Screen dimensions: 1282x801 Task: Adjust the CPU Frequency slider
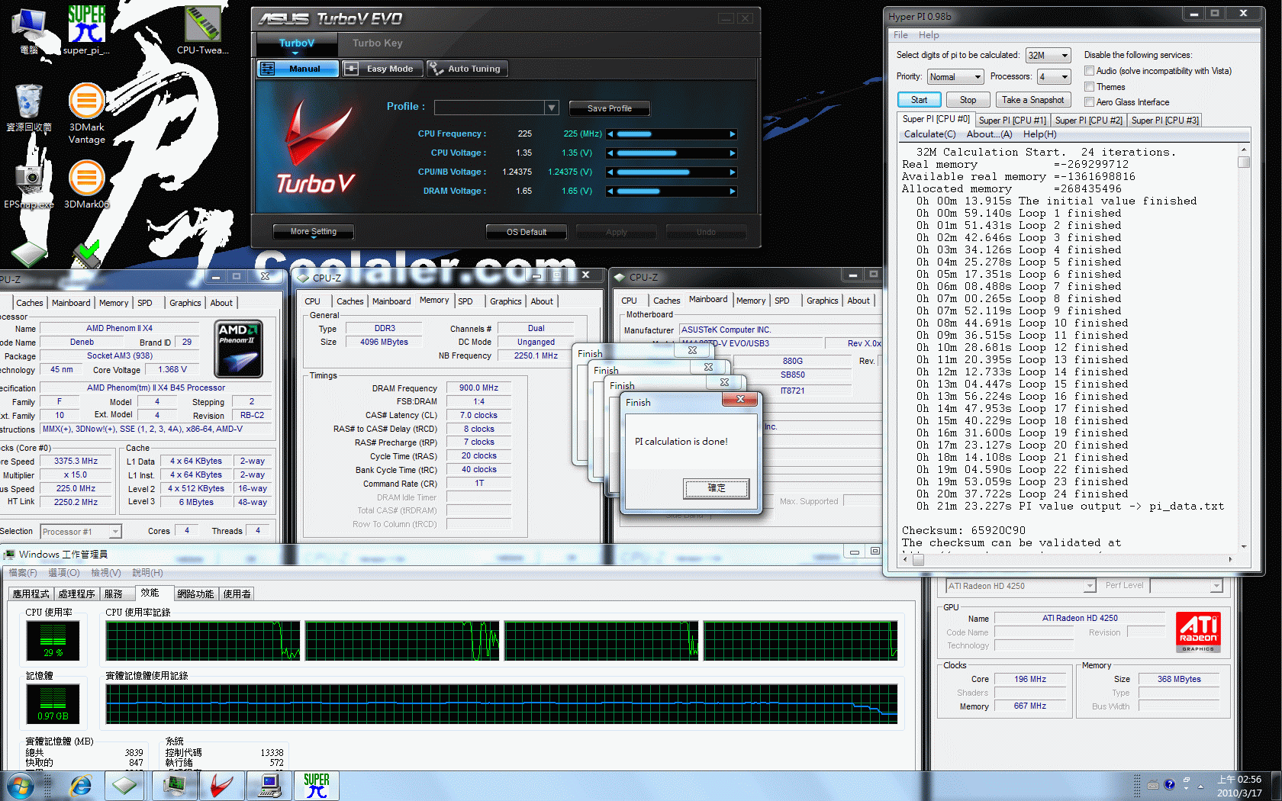click(672, 134)
